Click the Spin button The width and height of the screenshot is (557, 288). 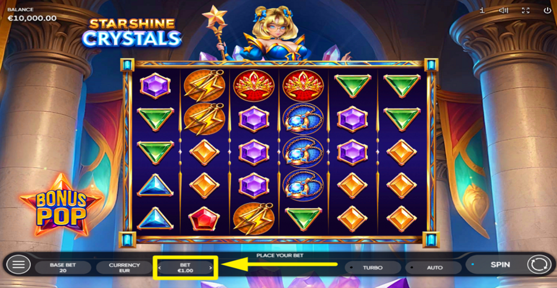pos(500,264)
